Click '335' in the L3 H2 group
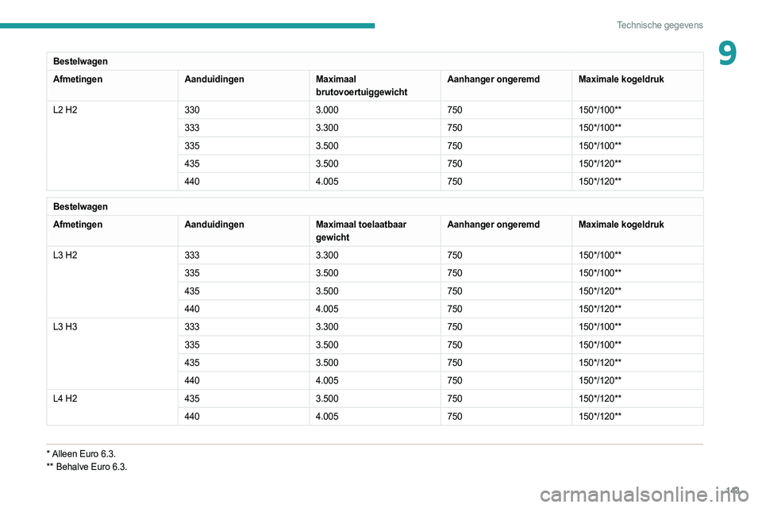Image resolution: width=762 pixels, height=508 pixels. click(x=192, y=273)
